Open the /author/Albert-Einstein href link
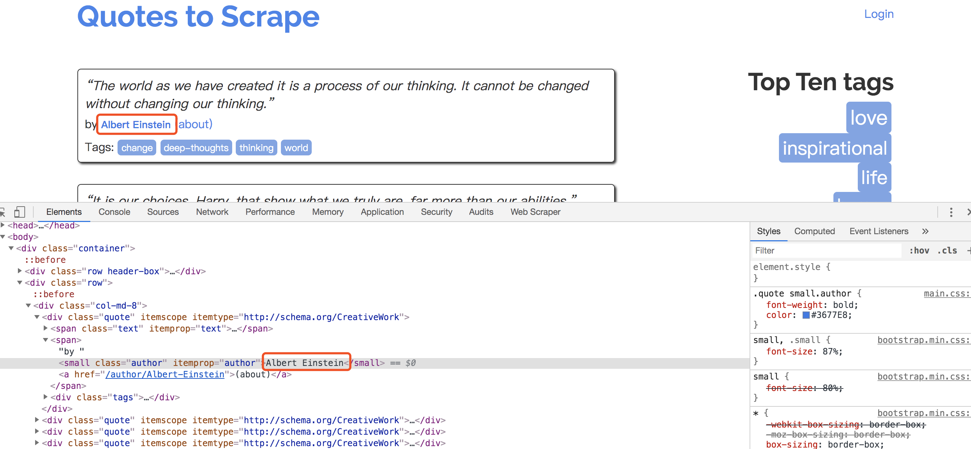This screenshot has width=971, height=449. pos(165,374)
